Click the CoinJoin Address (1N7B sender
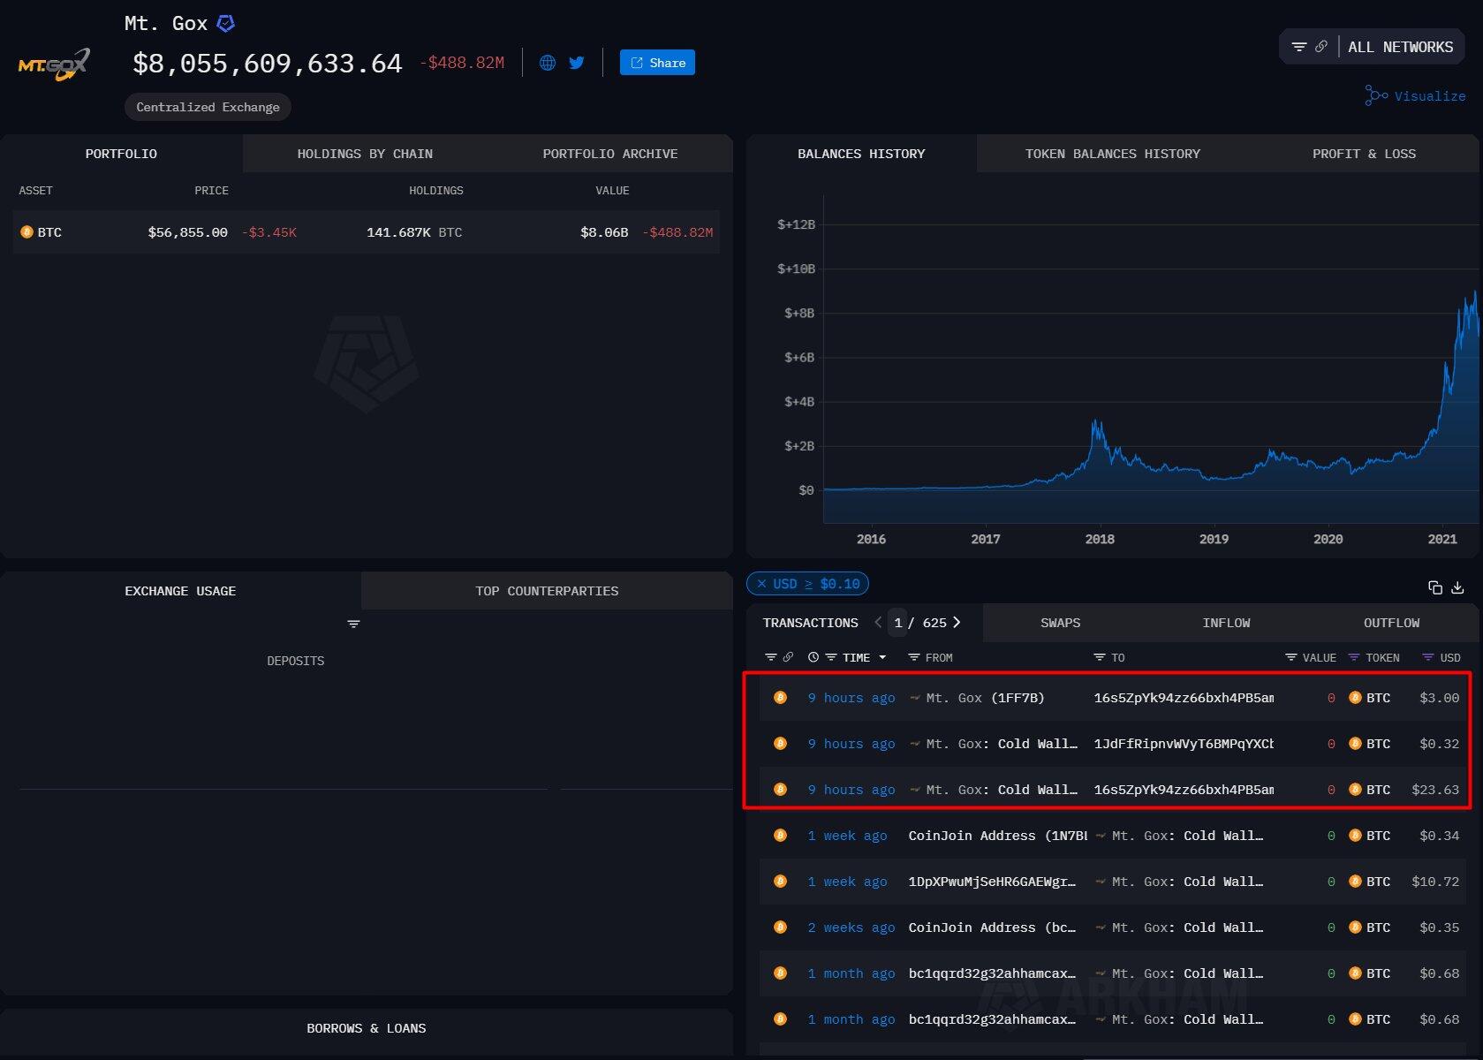The width and height of the screenshot is (1483, 1060). [x=997, y=836]
